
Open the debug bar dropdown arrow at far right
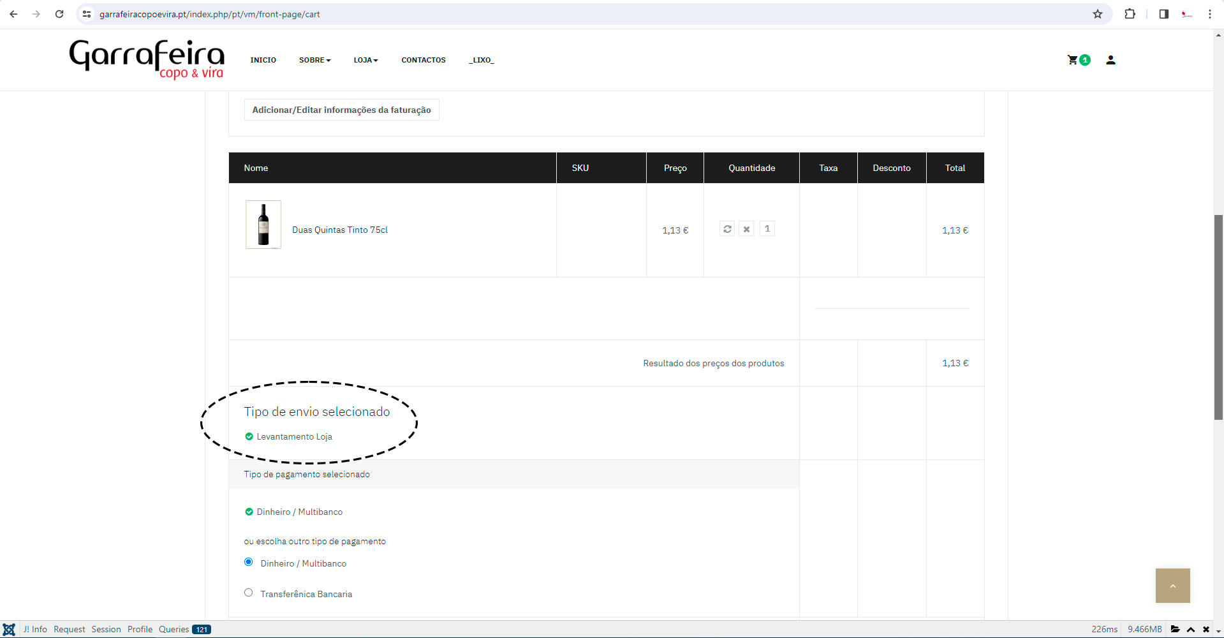click(1218, 630)
